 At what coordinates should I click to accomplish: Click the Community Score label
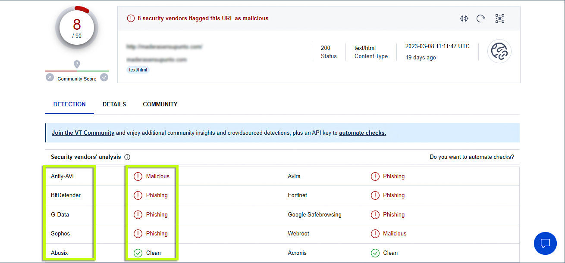(77, 79)
